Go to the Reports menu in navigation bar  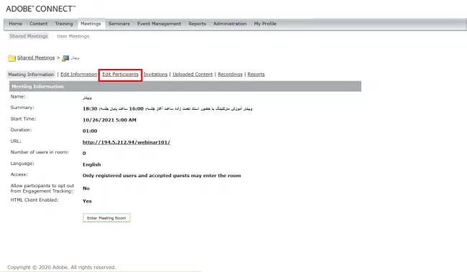[x=197, y=24]
